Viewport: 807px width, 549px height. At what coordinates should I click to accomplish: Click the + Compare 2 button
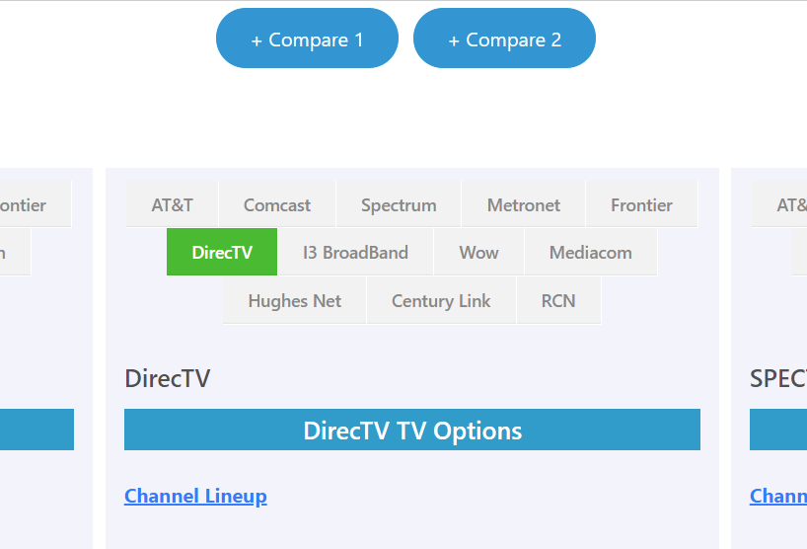[x=504, y=39]
